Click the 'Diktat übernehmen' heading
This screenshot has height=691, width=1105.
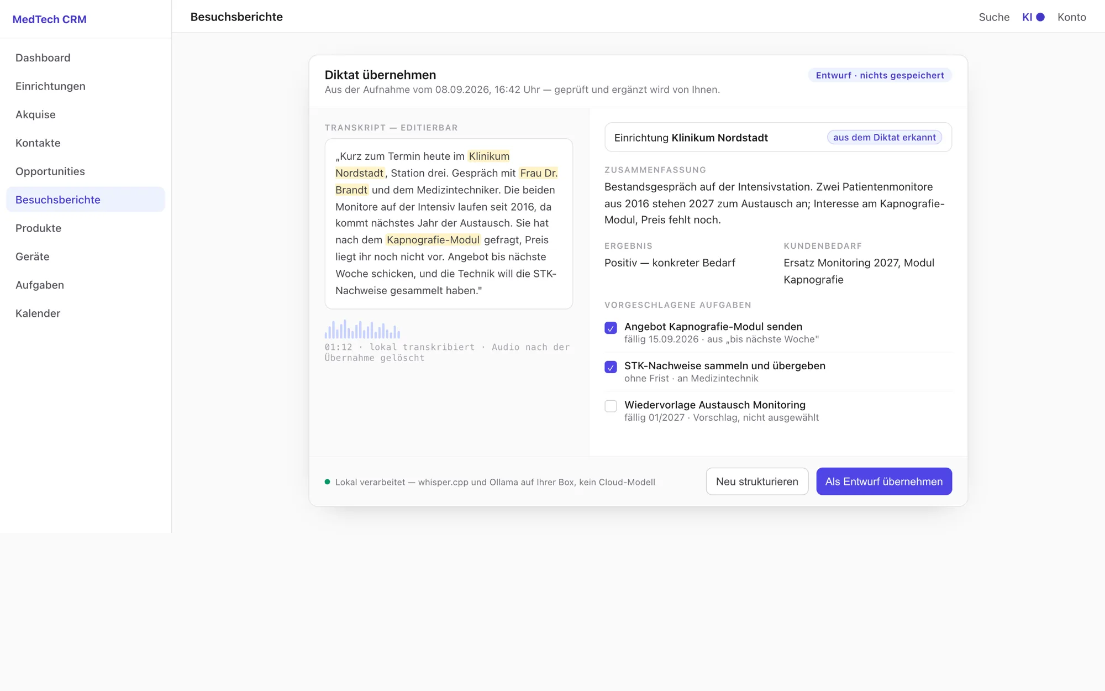click(380, 75)
